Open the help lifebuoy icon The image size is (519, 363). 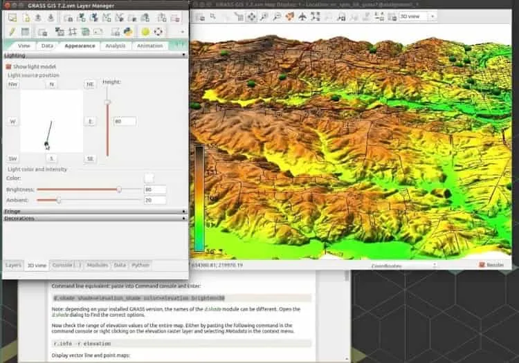158,32
